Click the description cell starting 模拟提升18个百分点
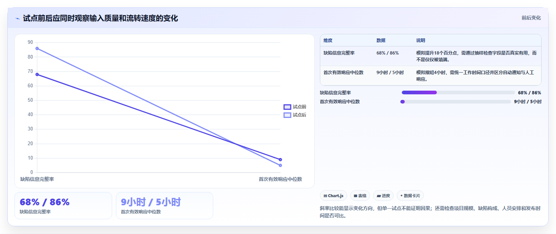Screen dimensions: 556x234 [x=476, y=56]
